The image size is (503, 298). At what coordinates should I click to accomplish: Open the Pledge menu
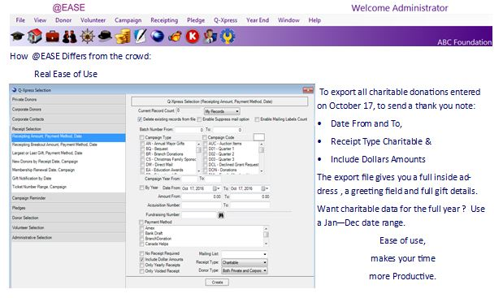click(196, 19)
